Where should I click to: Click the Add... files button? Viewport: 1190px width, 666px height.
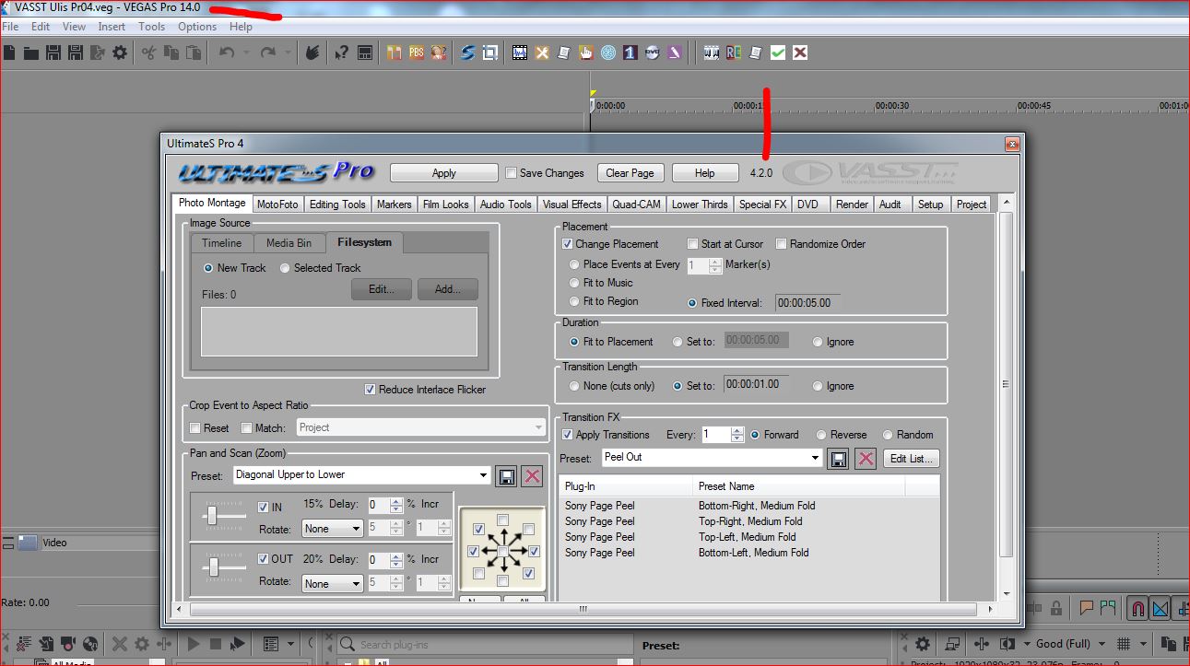448,289
